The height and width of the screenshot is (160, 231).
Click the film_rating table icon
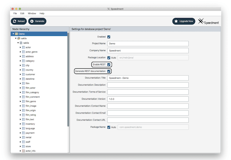[x=23, y=115]
